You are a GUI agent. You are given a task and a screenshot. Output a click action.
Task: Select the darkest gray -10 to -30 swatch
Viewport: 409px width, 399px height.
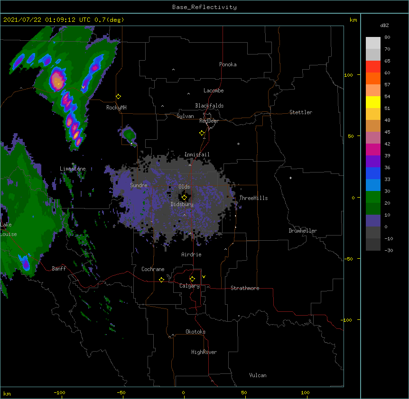point(373,245)
